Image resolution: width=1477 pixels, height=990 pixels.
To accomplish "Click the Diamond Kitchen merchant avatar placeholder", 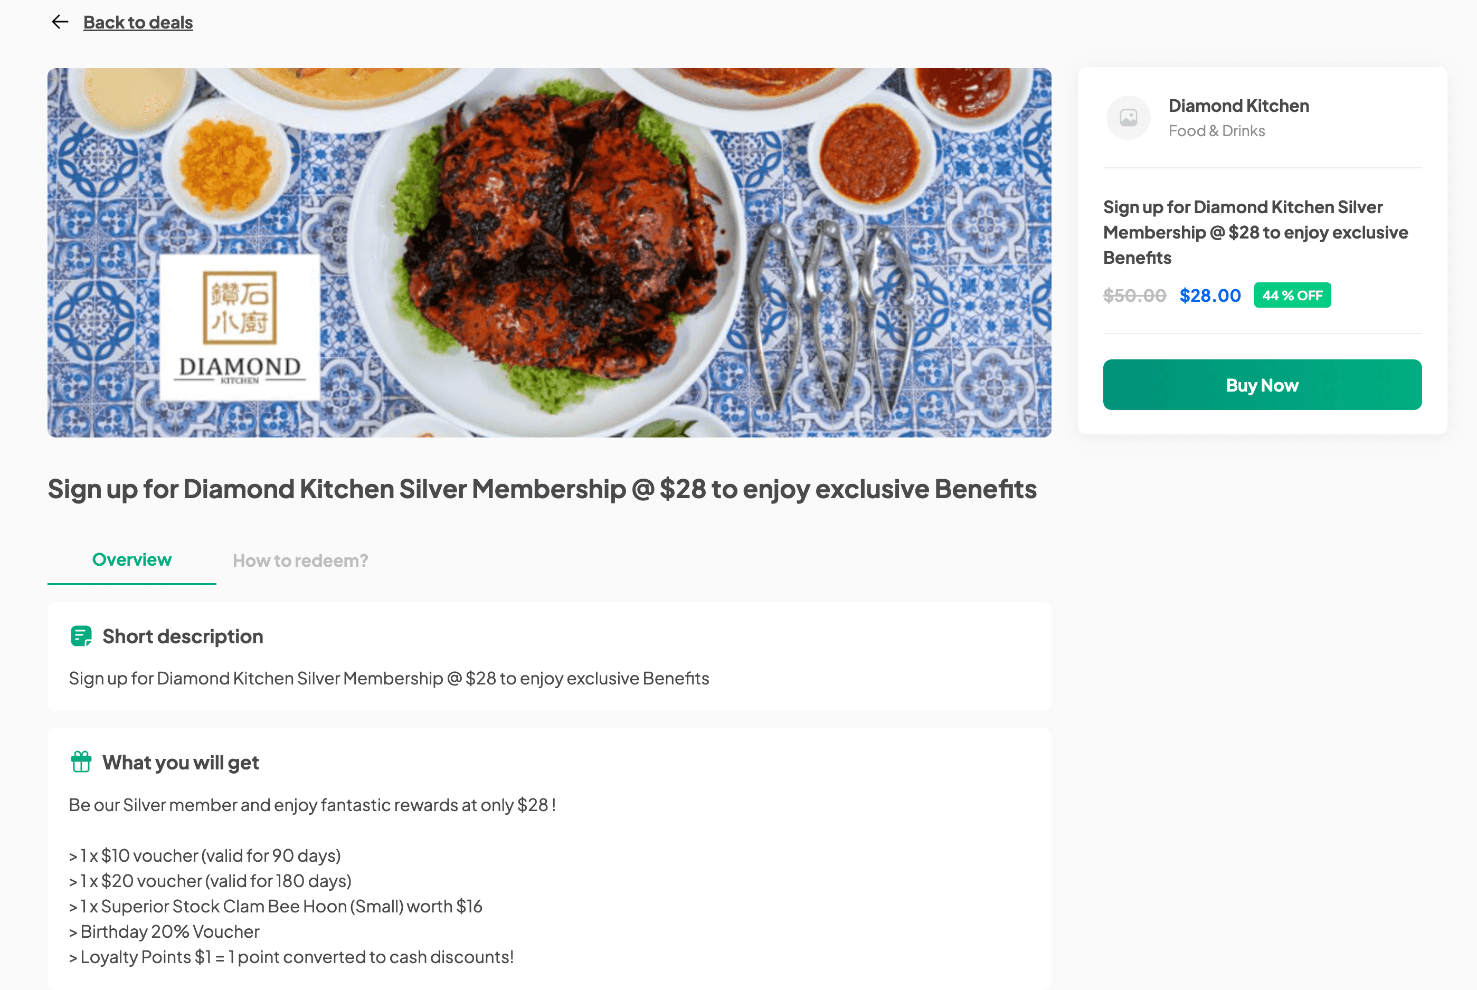I will click(x=1128, y=118).
